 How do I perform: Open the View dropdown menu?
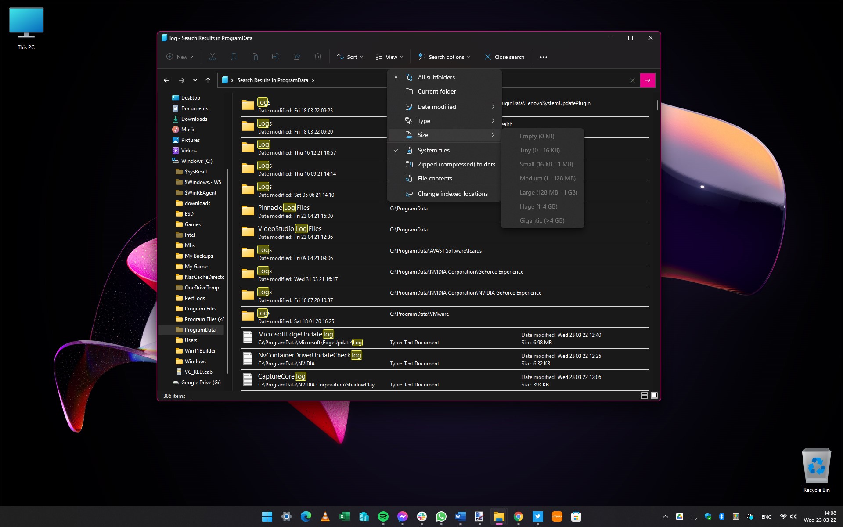coord(389,57)
